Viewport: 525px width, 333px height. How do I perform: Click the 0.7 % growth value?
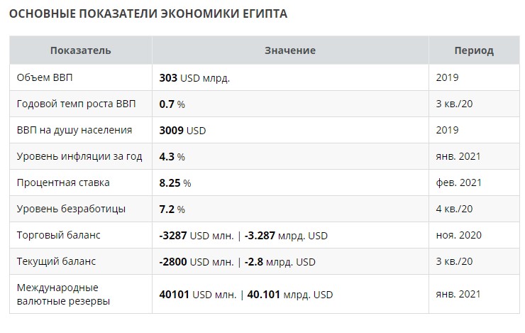[172, 104]
